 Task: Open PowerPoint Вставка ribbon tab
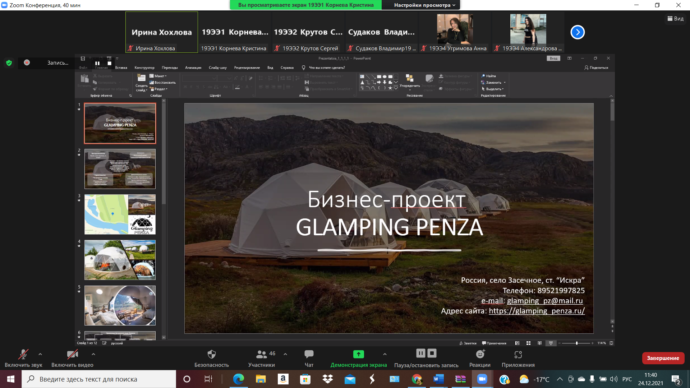click(121, 68)
